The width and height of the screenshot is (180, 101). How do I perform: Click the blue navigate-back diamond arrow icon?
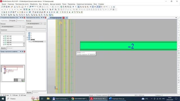pyautogui.click(x=73, y=7)
